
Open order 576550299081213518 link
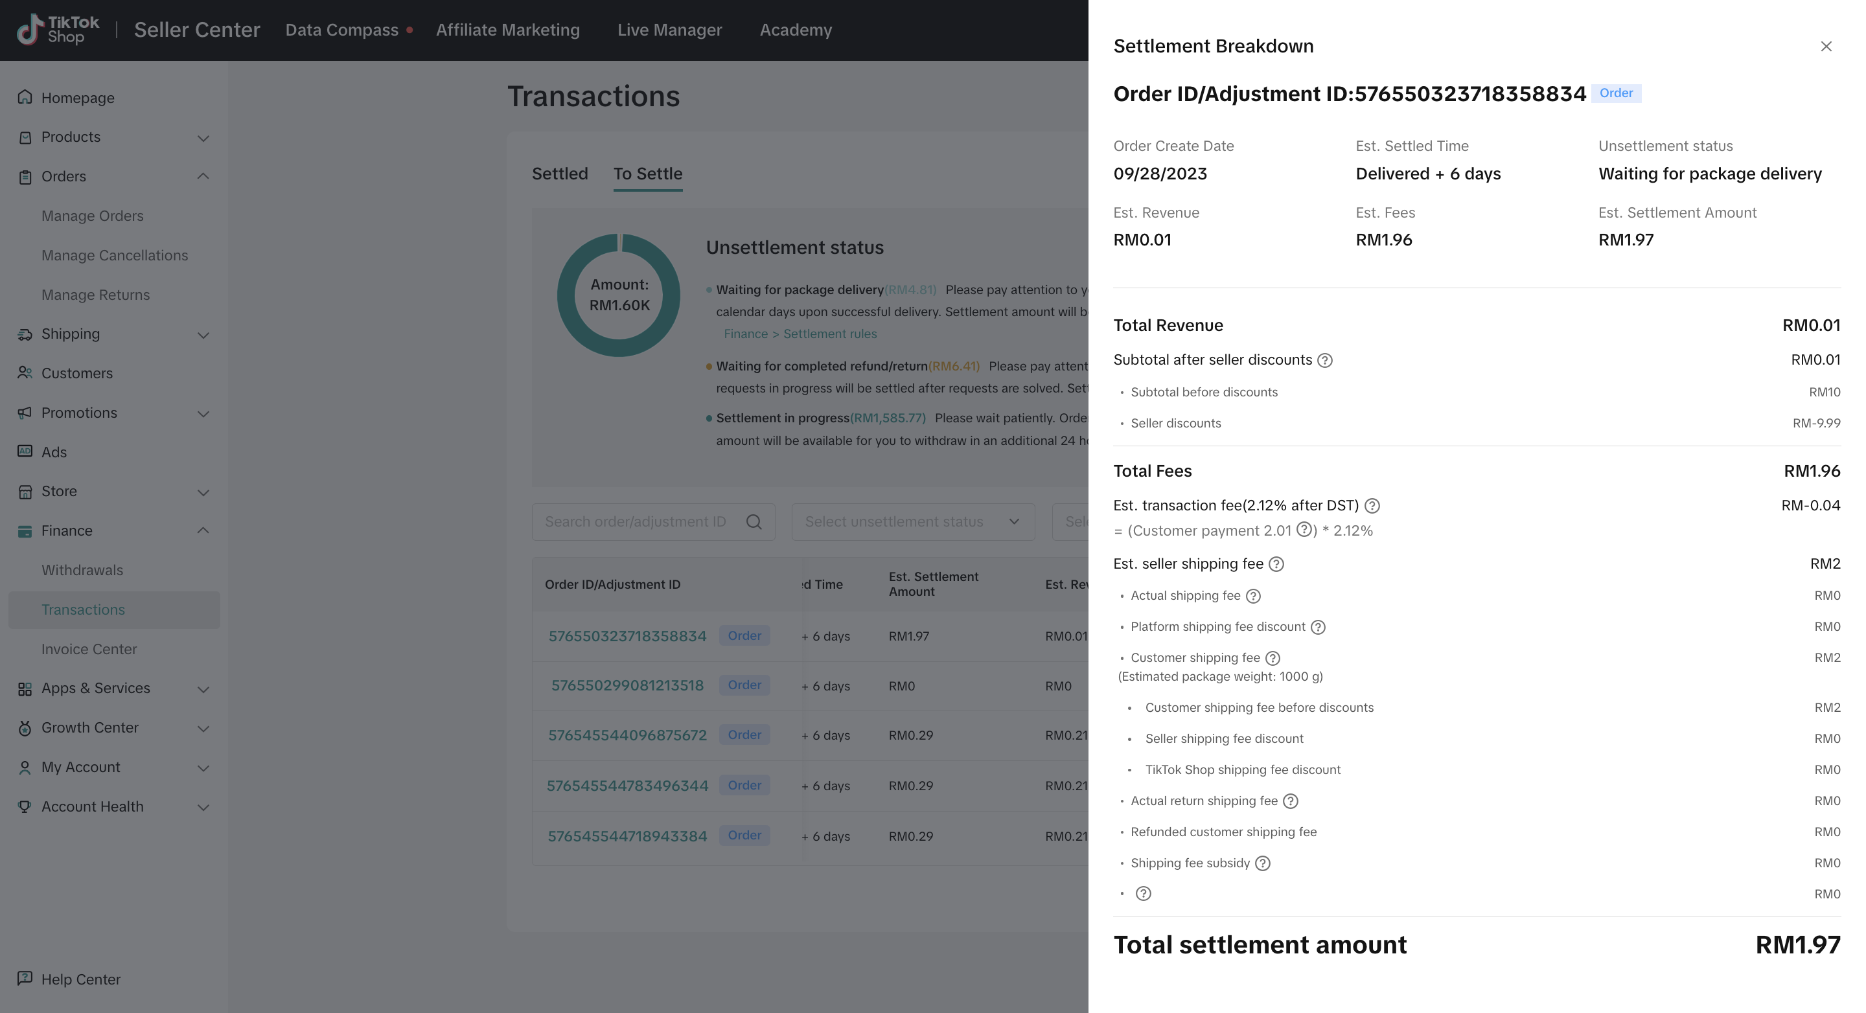pyautogui.click(x=627, y=686)
